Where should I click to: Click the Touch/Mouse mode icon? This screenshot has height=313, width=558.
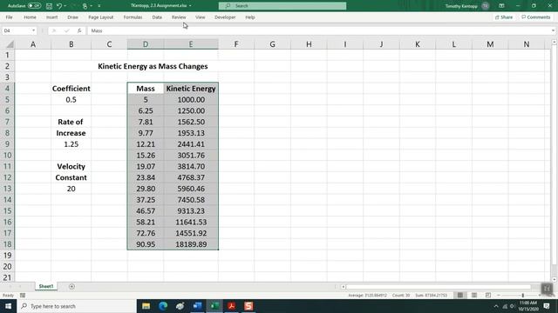point(85,6)
